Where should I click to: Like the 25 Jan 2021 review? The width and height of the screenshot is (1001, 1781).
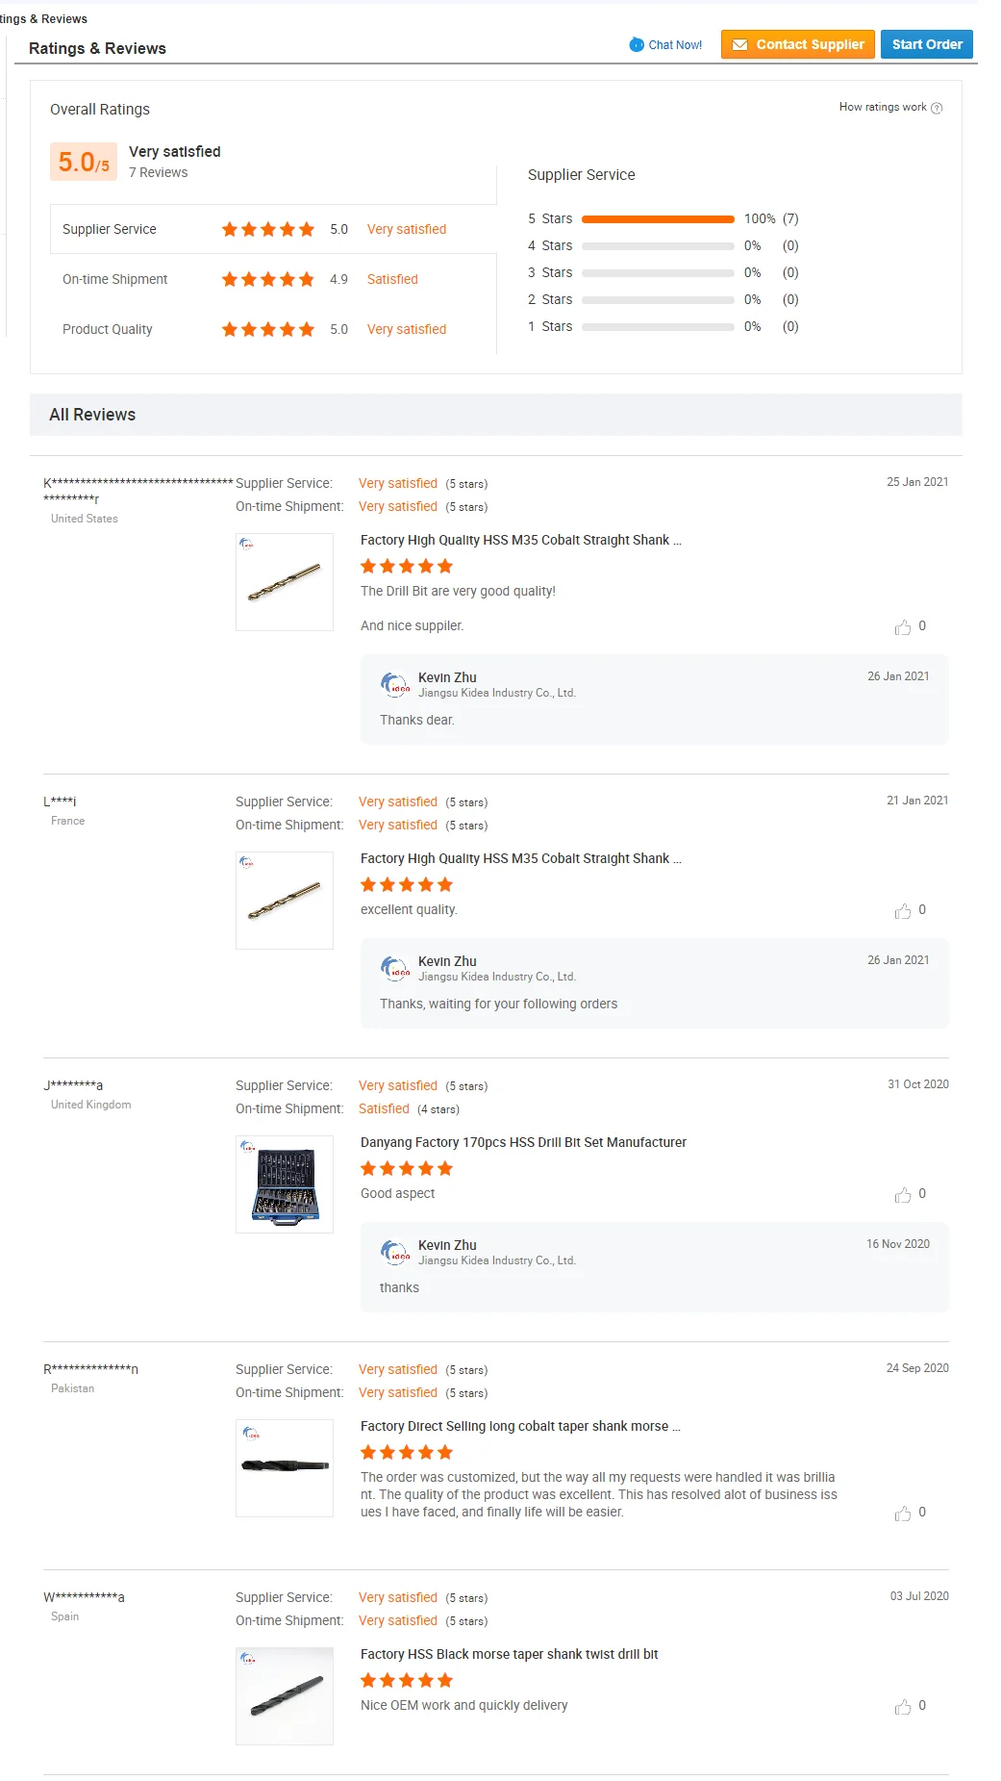point(902,627)
